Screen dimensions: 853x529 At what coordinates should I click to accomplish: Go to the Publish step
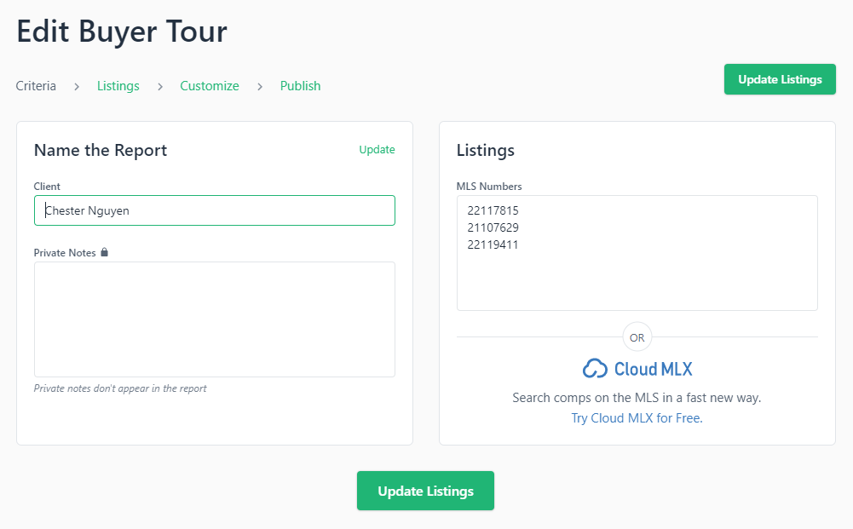(x=300, y=86)
